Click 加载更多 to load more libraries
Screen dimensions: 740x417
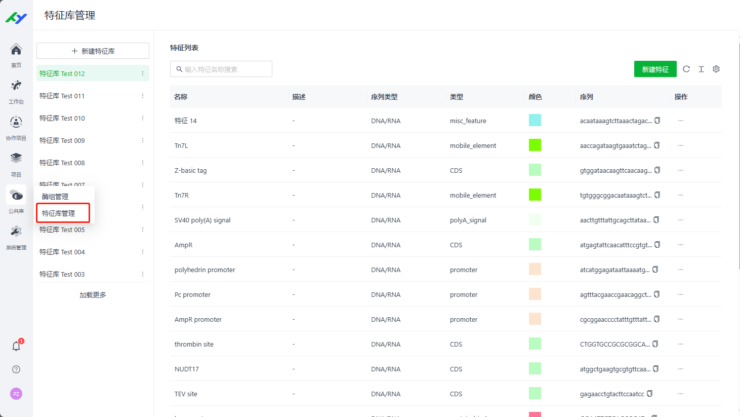(93, 295)
